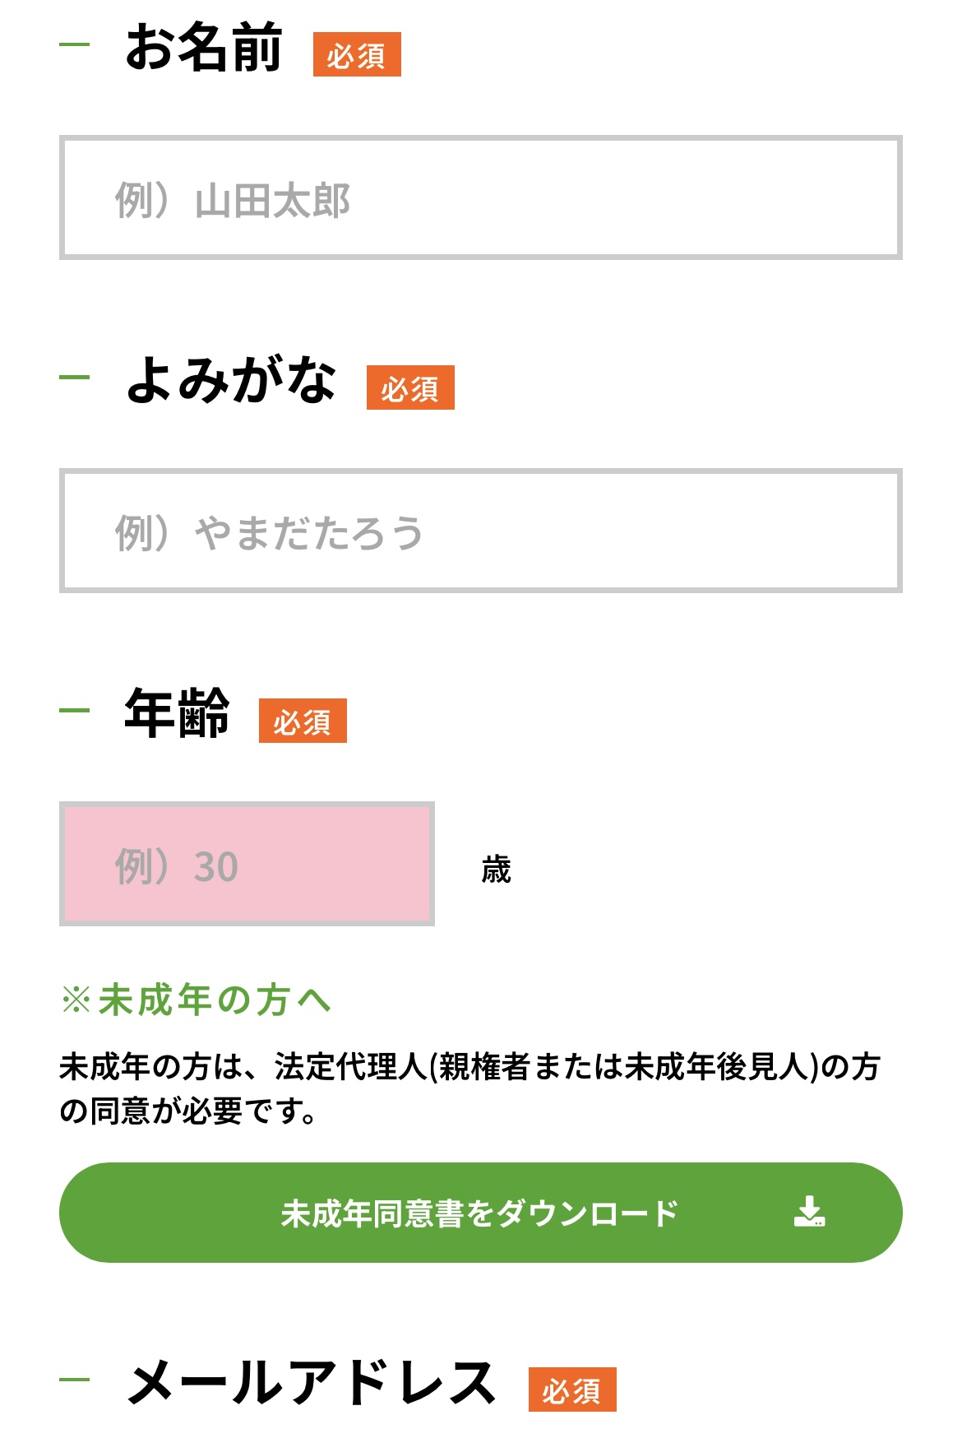This screenshot has width=962, height=1452.
Task: Click the green dash before メールアドレス
Action: 75,1380
